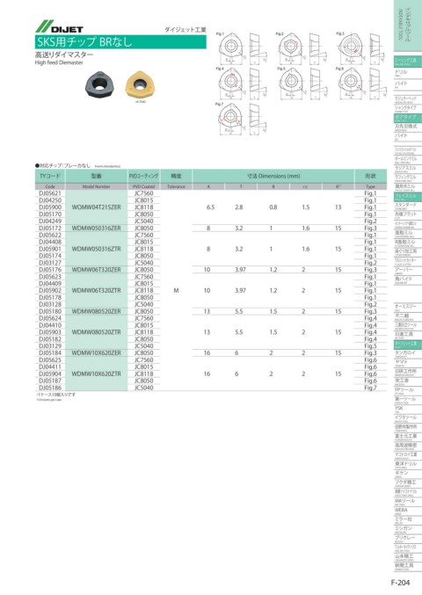Click model number WDMW080520ZTR

click(97, 332)
